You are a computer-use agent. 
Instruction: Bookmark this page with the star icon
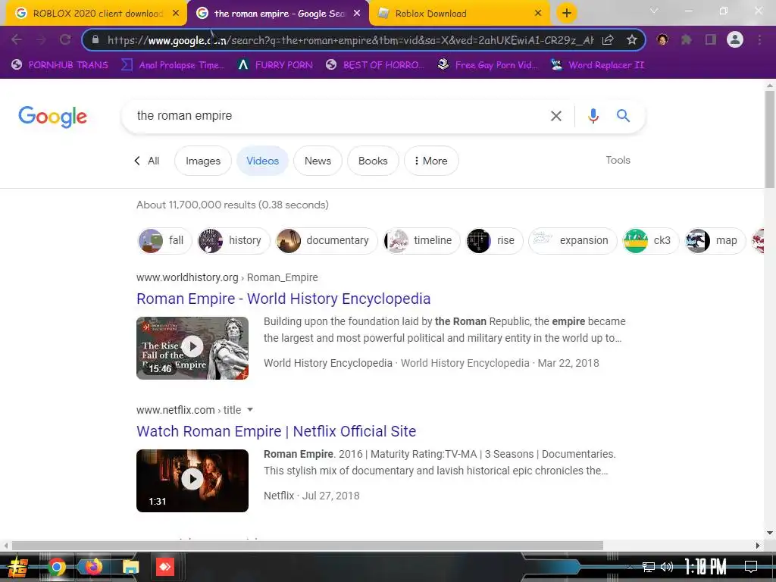(x=631, y=40)
